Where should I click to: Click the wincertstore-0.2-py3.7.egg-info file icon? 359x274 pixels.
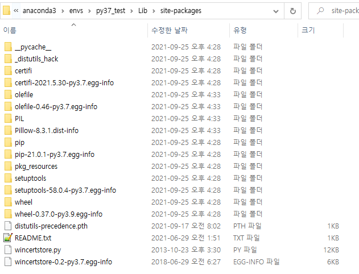8,261
